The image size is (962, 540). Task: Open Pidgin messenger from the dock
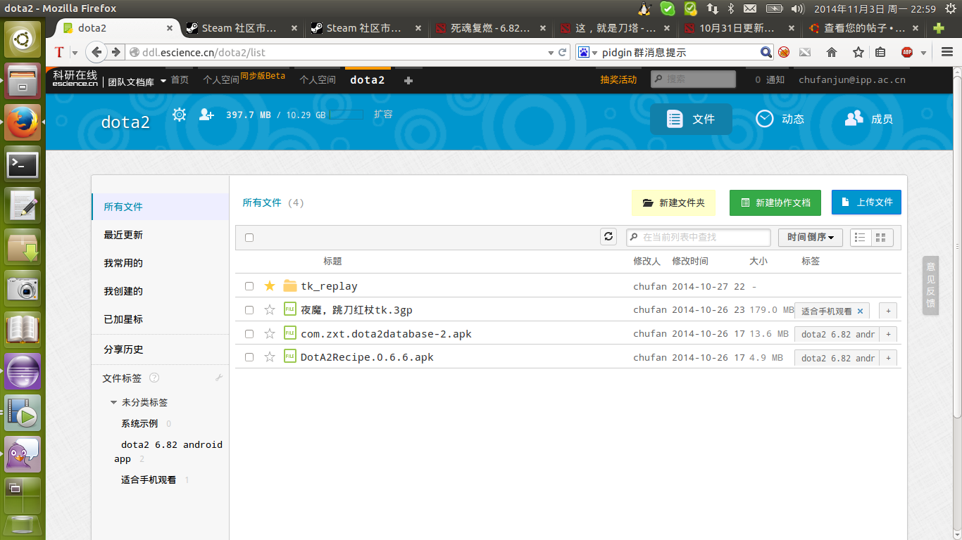(x=23, y=454)
